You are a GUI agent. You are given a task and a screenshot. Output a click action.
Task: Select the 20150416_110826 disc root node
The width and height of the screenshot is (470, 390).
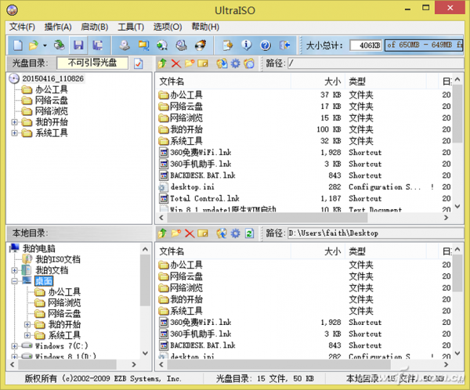pos(52,78)
